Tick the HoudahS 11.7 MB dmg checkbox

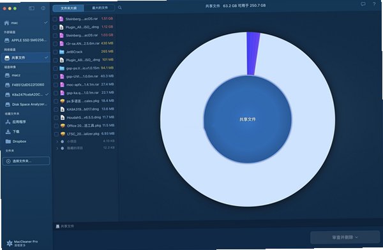(x=56, y=118)
